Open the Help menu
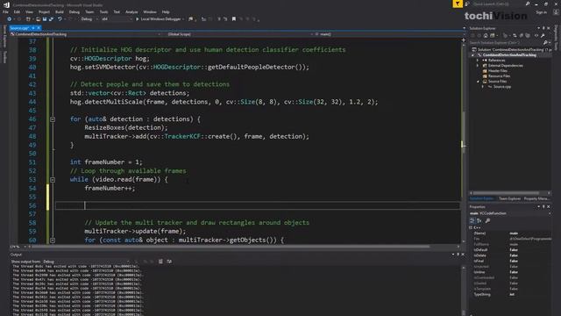 tap(166, 11)
